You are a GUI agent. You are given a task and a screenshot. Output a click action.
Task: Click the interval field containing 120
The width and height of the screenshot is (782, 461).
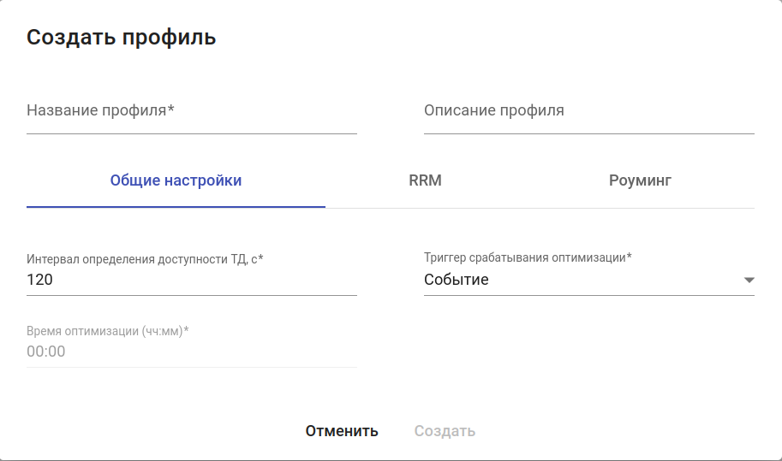coord(191,280)
